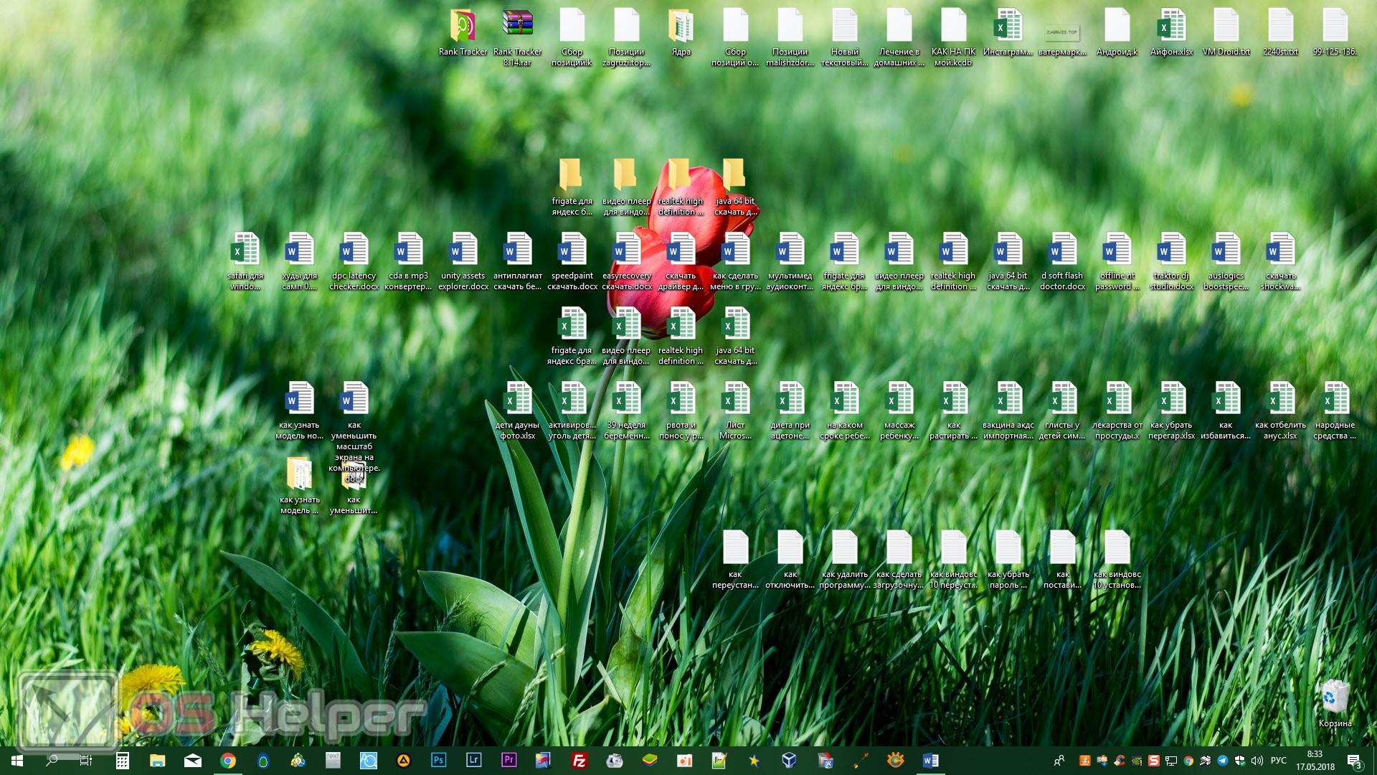Open Task View on the taskbar
The image size is (1377, 775).
tap(86, 761)
